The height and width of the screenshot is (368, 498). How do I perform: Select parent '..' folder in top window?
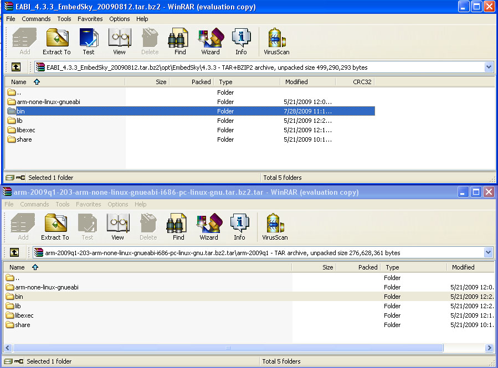tap(191, 92)
